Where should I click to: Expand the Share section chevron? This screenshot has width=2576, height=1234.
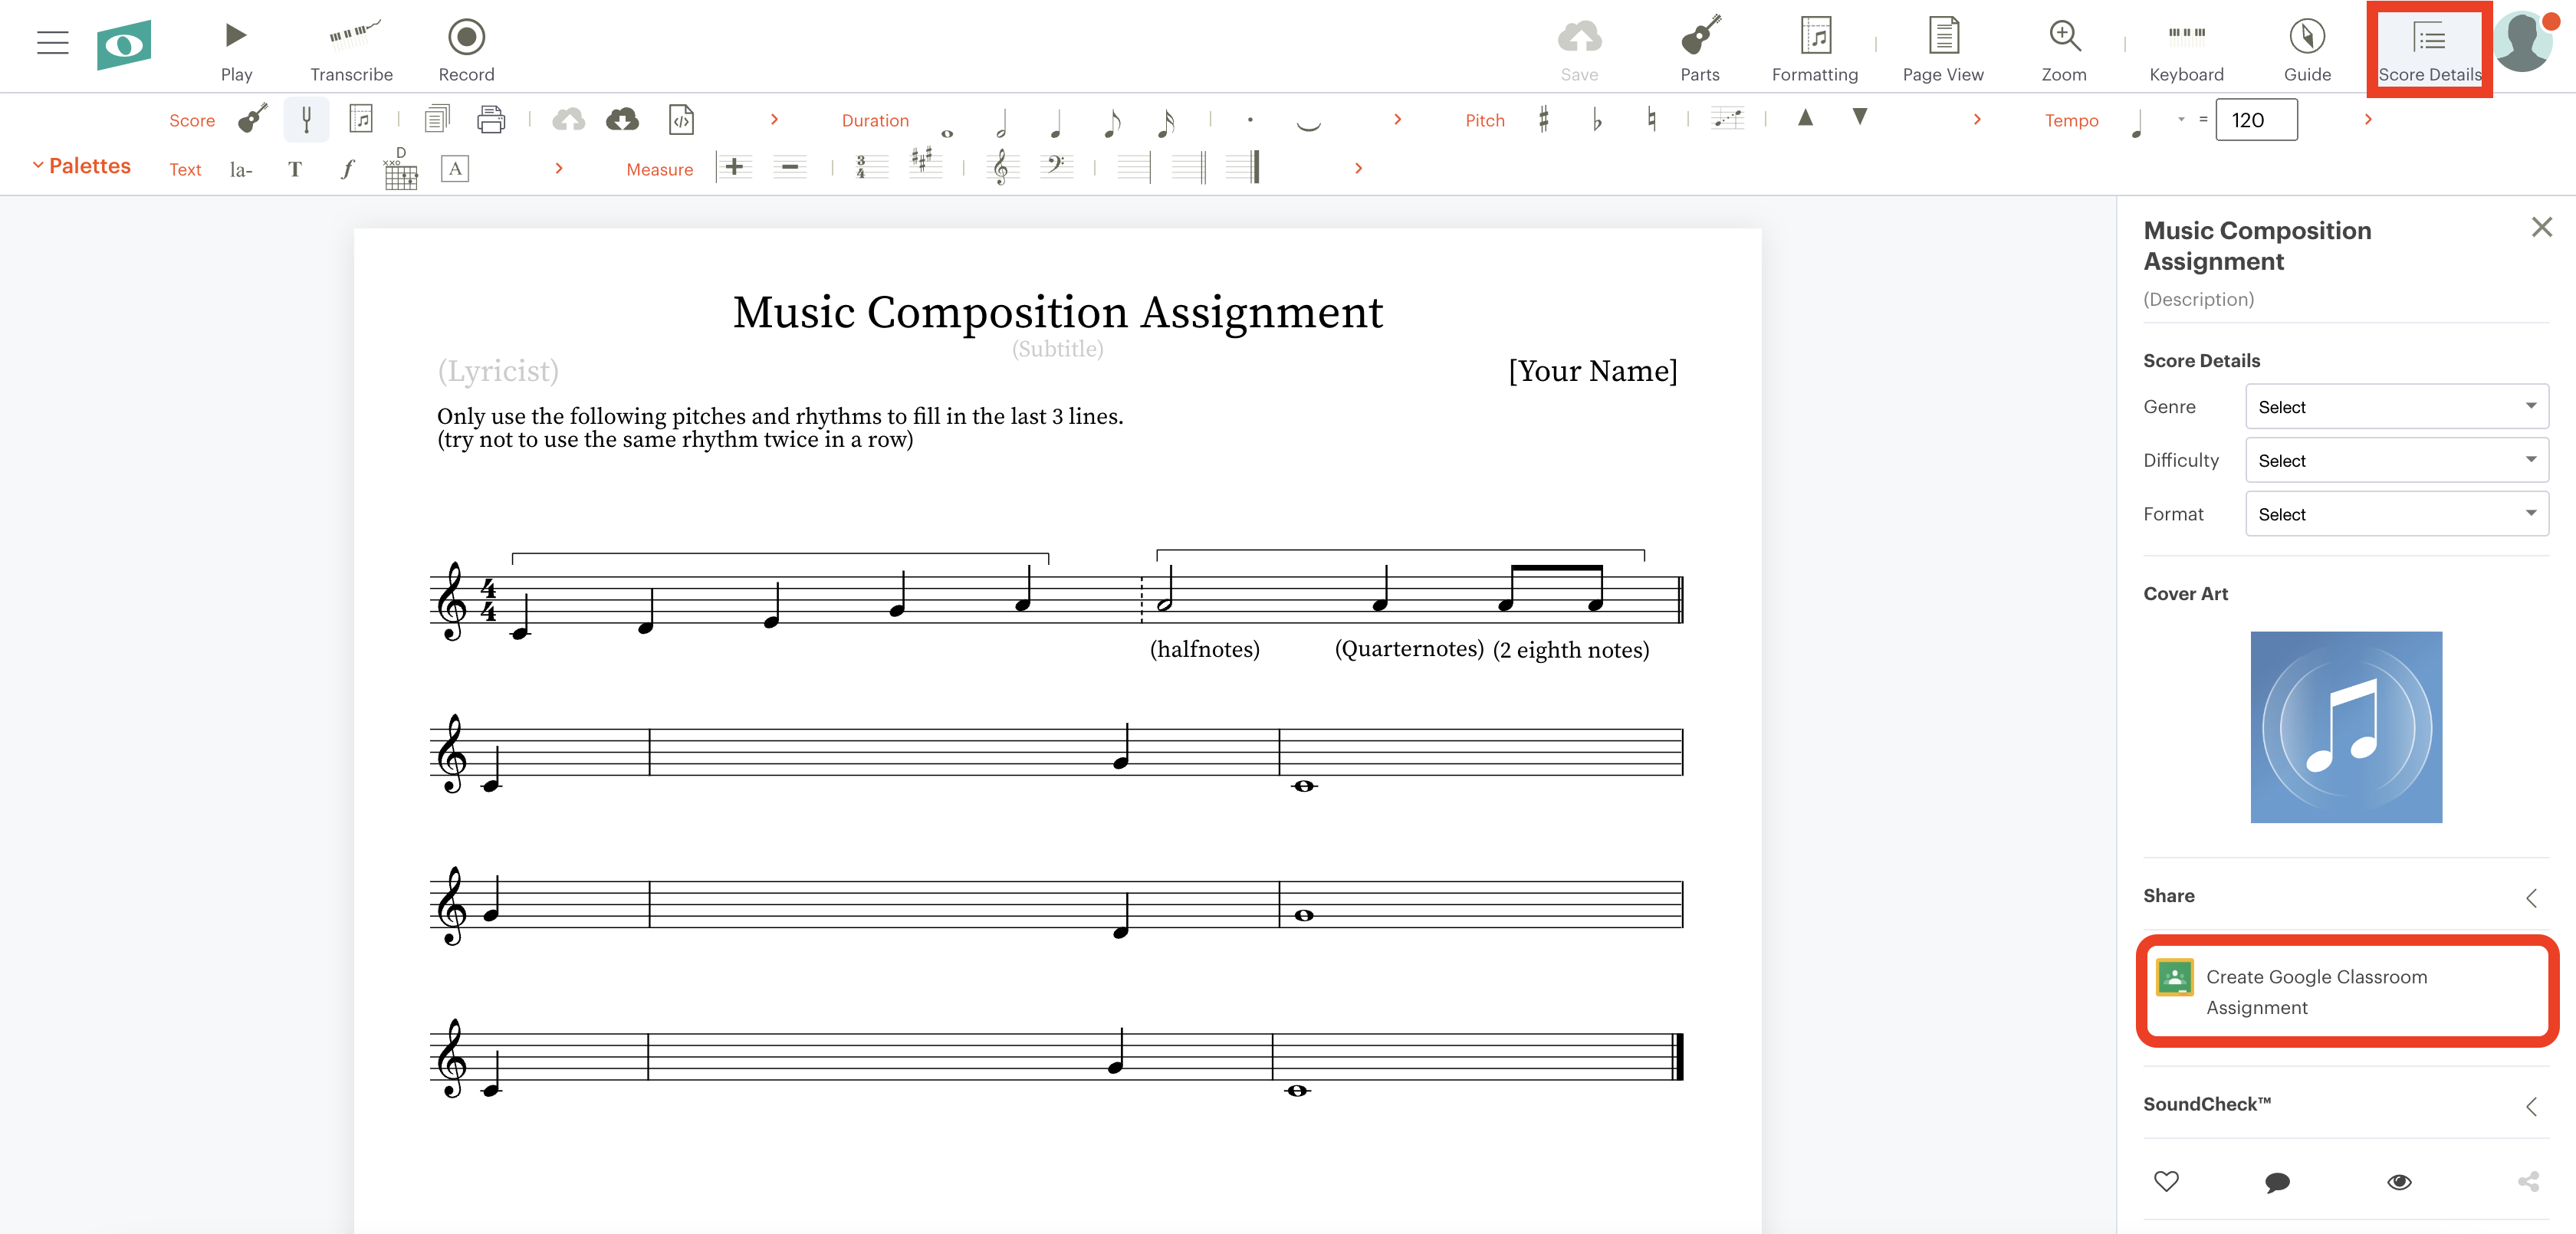tap(2532, 898)
